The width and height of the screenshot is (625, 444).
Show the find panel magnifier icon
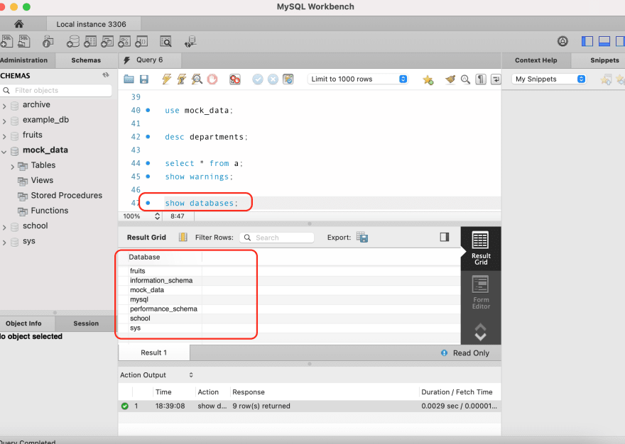point(465,79)
